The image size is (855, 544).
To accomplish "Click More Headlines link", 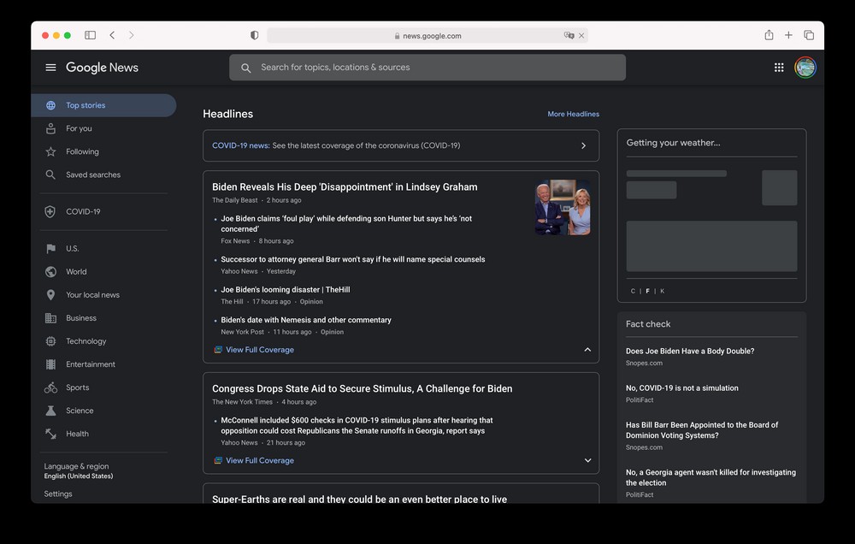I will [x=573, y=114].
